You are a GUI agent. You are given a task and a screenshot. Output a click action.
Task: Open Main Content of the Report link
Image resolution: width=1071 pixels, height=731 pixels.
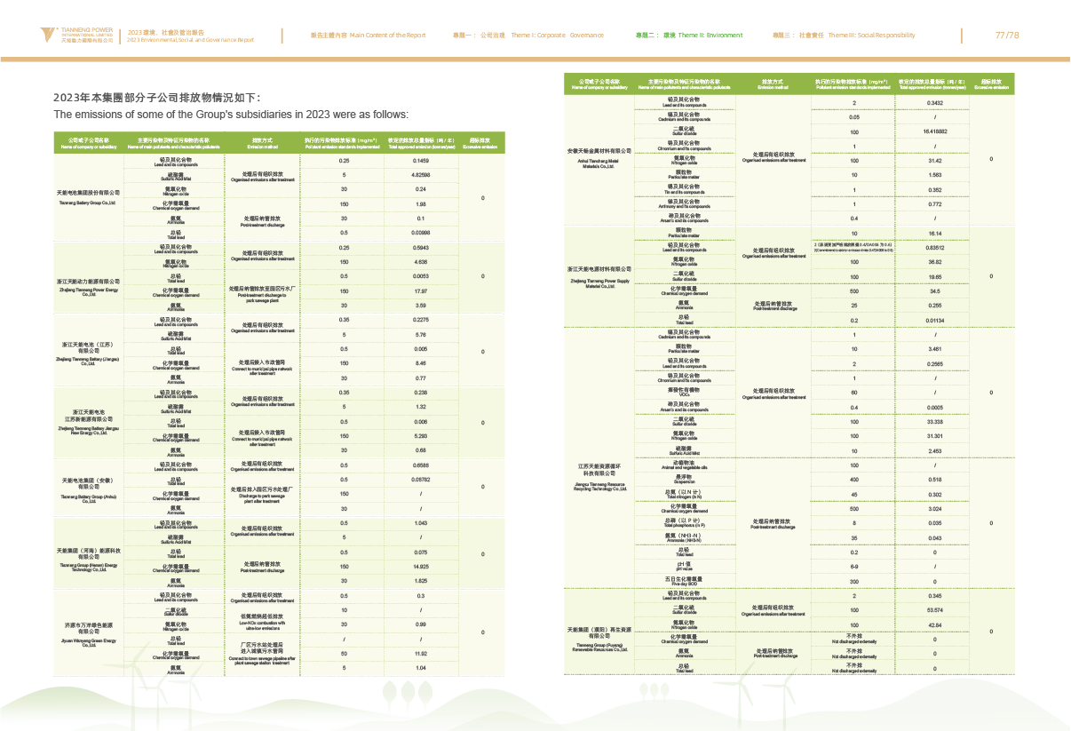[368, 36]
